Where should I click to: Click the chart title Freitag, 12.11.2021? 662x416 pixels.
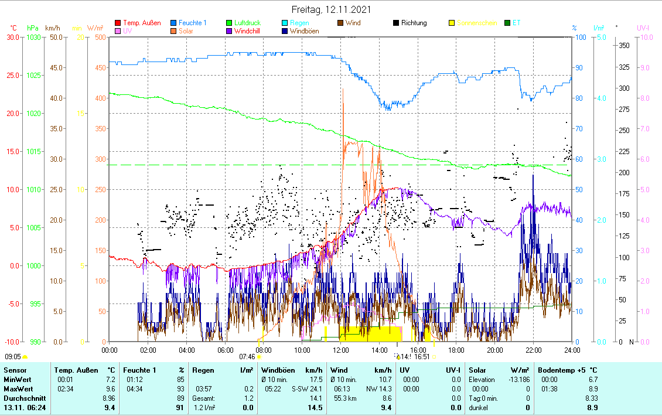coord(331,10)
